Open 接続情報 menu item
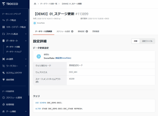158x116 pixels. [10, 80]
